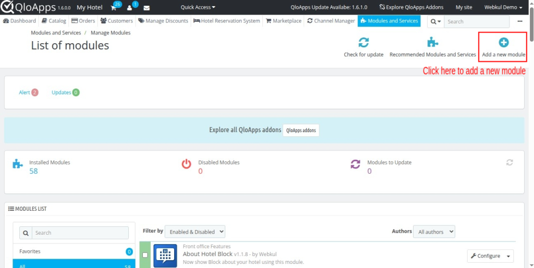
Task: Click the Check for update refresh icon
Action: pos(363,43)
